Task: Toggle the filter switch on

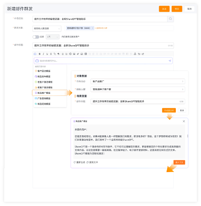Action: [36, 37]
